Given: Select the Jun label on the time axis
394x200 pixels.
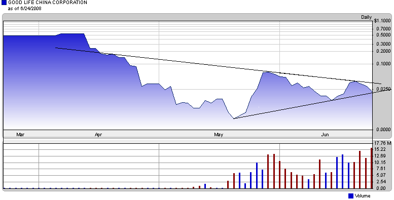Looking at the screenshot, I should pyautogui.click(x=325, y=135).
